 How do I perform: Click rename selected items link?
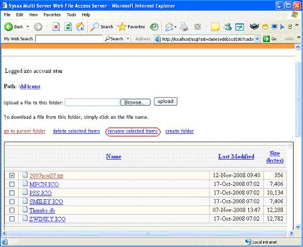[x=133, y=131]
